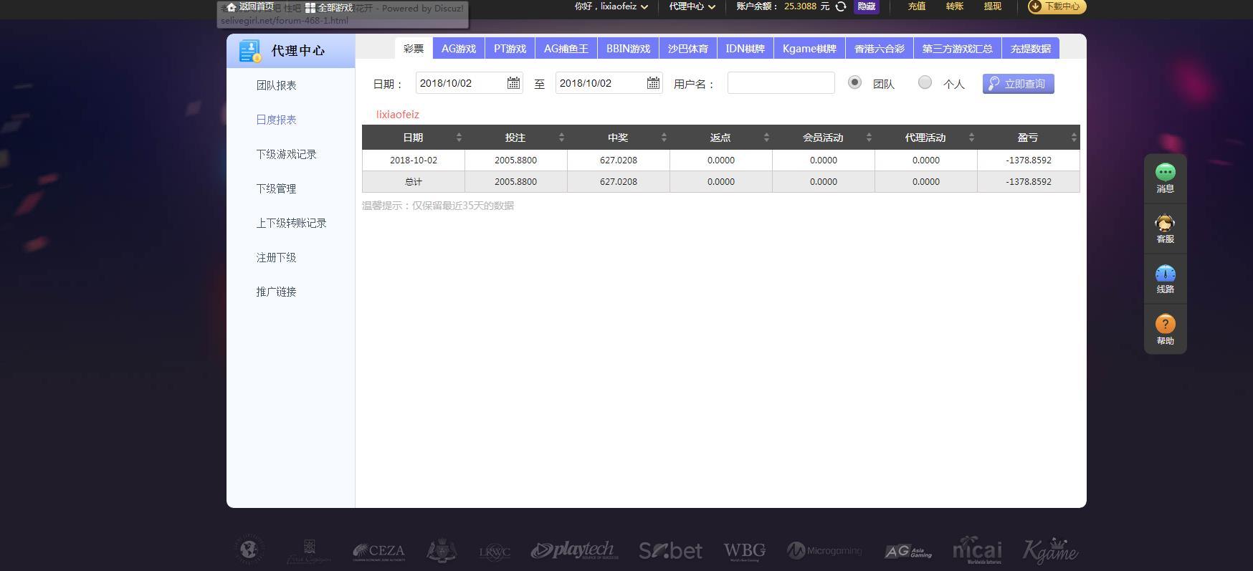Open 上下级转账记录 in the sidebar
1253x571 pixels.
click(x=292, y=223)
